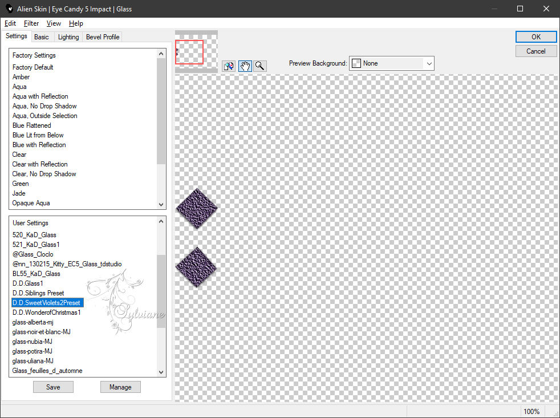Confirm with the OK button
The height and width of the screenshot is (418, 560).
(x=535, y=37)
